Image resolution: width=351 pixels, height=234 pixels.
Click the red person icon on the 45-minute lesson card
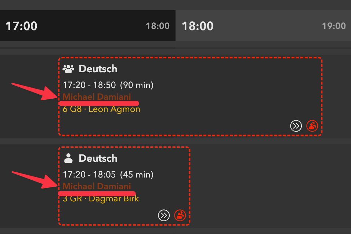click(180, 215)
